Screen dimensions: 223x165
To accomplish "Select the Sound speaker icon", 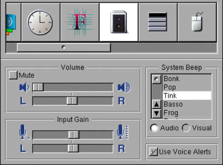I will pos(119,22).
